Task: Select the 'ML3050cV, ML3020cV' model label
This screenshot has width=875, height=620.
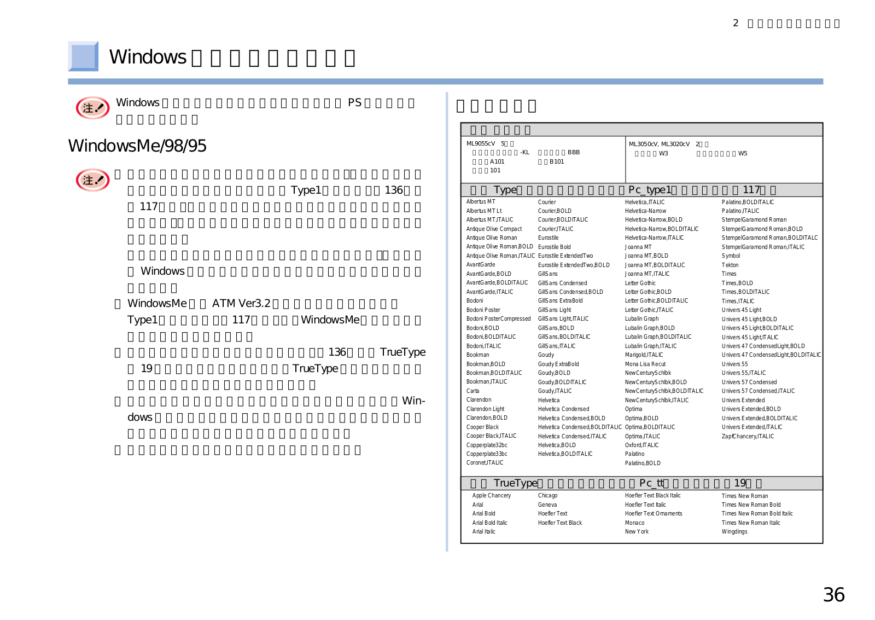Action: [660, 144]
